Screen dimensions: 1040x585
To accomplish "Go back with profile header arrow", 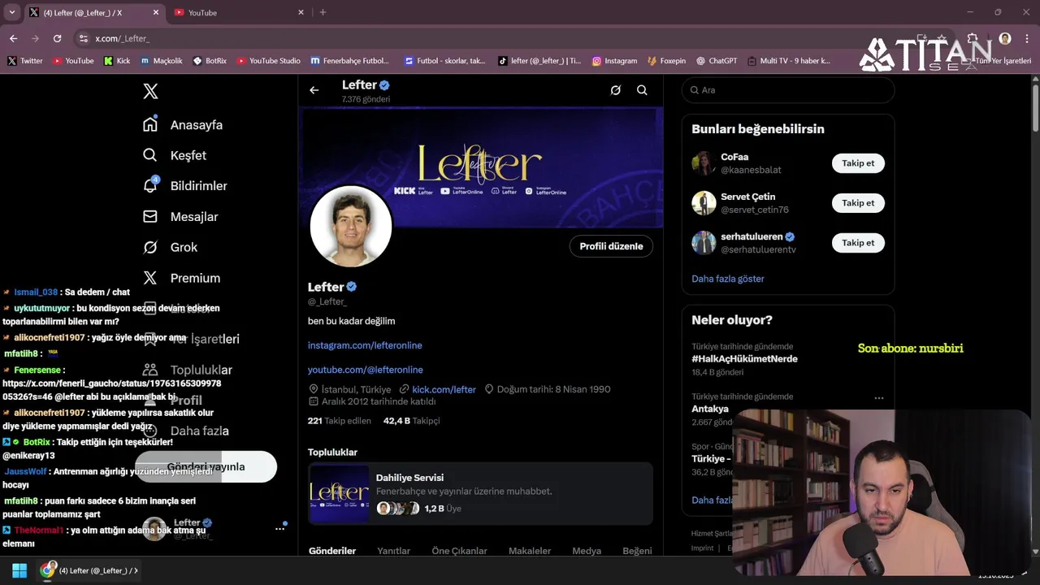I will 314,90.
